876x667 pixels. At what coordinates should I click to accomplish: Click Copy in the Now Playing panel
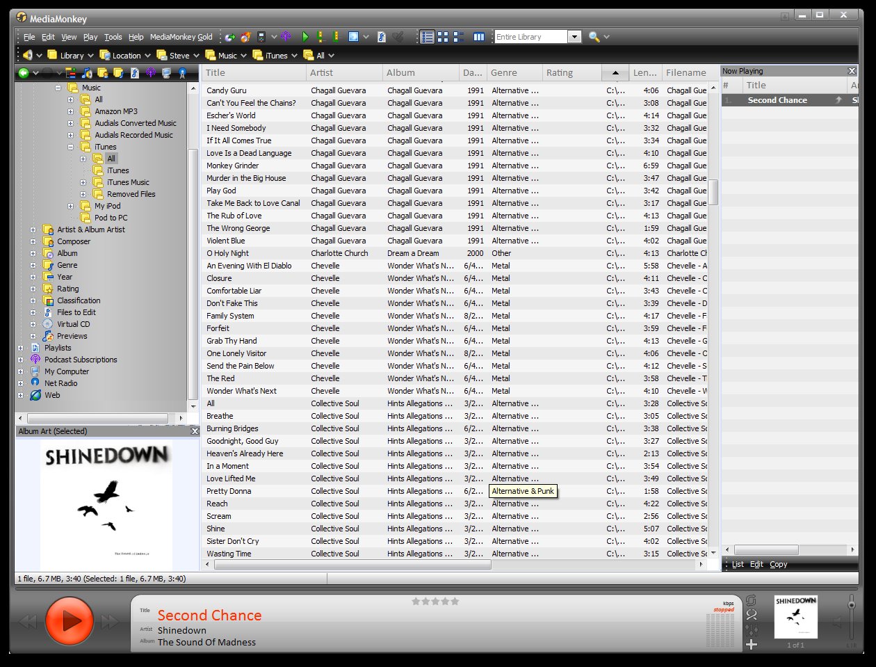coord(778,564)
